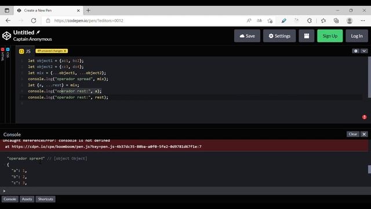This screenshot has height=209, width=371.
Task: Click code line 'let mix = {...object1, ...object2};'
Action: point(67,73)
